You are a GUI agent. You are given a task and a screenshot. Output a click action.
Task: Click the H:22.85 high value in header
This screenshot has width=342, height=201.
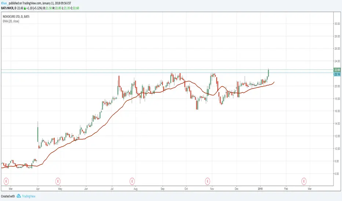[x=57, y=8]
